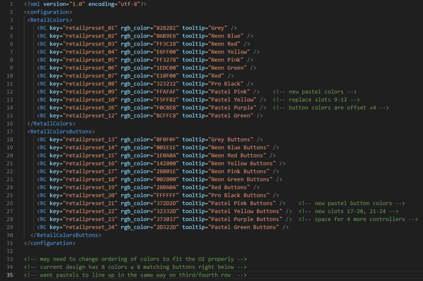Click the tooltip value "Neon Red"
Screen dimensions: 423x281
click(x=224, y=44)
